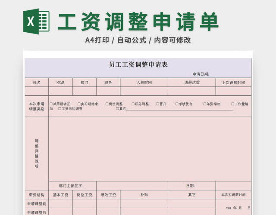Check the 实习期结束 checkbox
Image resolution: width=276 pixels, height=215 pixels.
click(x=79, y=104)
